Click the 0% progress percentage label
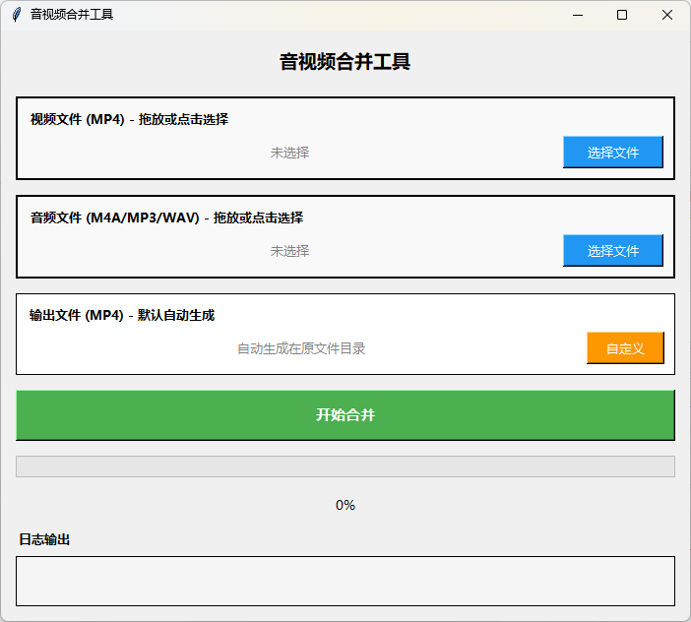This screenshot has height=622, width=691. click(345, 505)
